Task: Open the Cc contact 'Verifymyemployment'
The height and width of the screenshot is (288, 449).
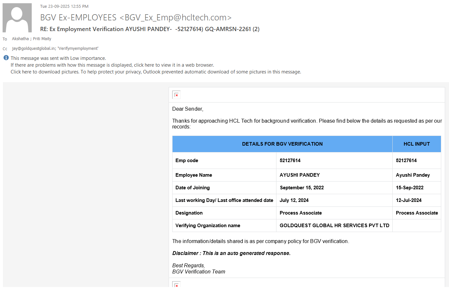Action: [x=78, y=49]
